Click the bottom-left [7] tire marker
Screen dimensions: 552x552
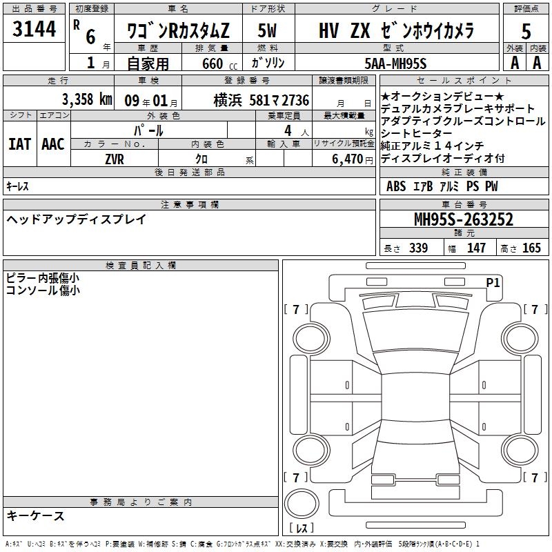point(296,477)
